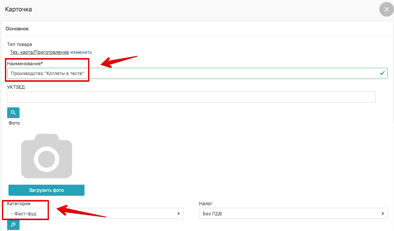The height and width of the screenshot is (231, 394).
Task: Click the camera placeholder image
Action: click(x=47, y=156)
